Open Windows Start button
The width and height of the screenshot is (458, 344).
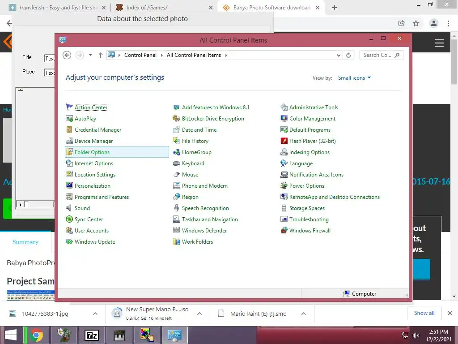pyautogui.click(x=11, y=335)
